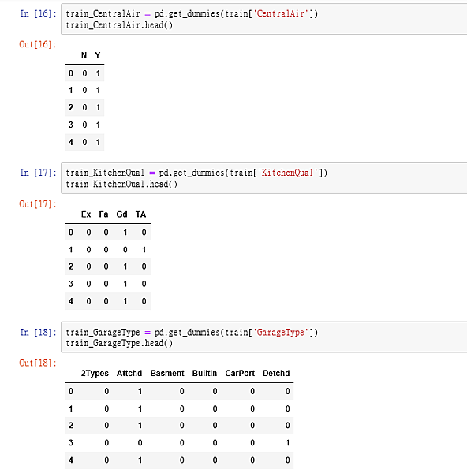Click the Out[18] output prompt area
467x473 pixels.
[x=38, y=363]
